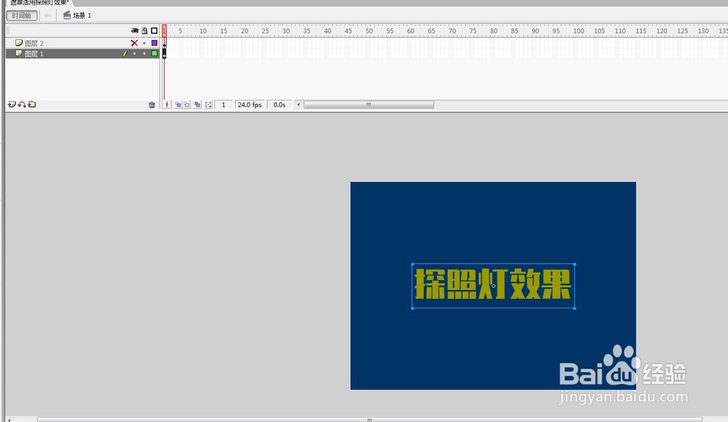Create a new layer folder

pyautogui.click(x=31, y=103)
